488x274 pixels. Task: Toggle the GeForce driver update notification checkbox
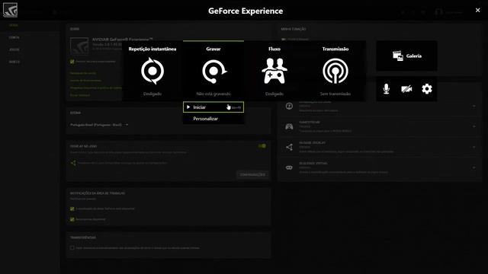coord(72,209)
